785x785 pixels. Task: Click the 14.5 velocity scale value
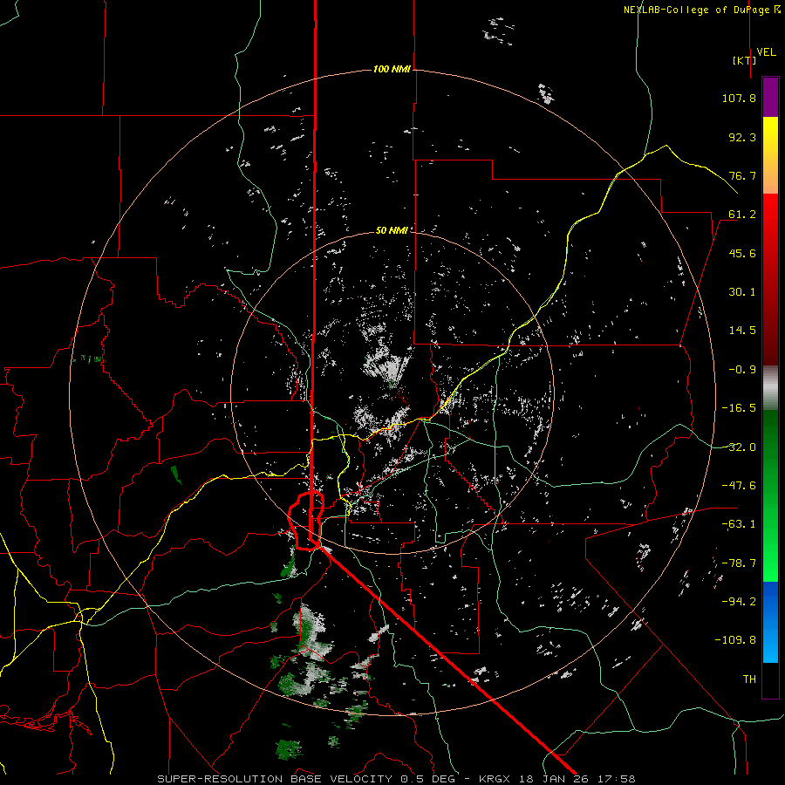(x=742, y=331)
